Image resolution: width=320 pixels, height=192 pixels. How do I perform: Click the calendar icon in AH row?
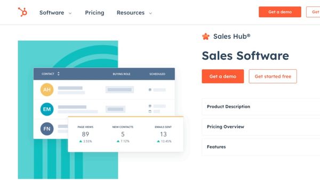pyautogui.click(x=150, y=90)
